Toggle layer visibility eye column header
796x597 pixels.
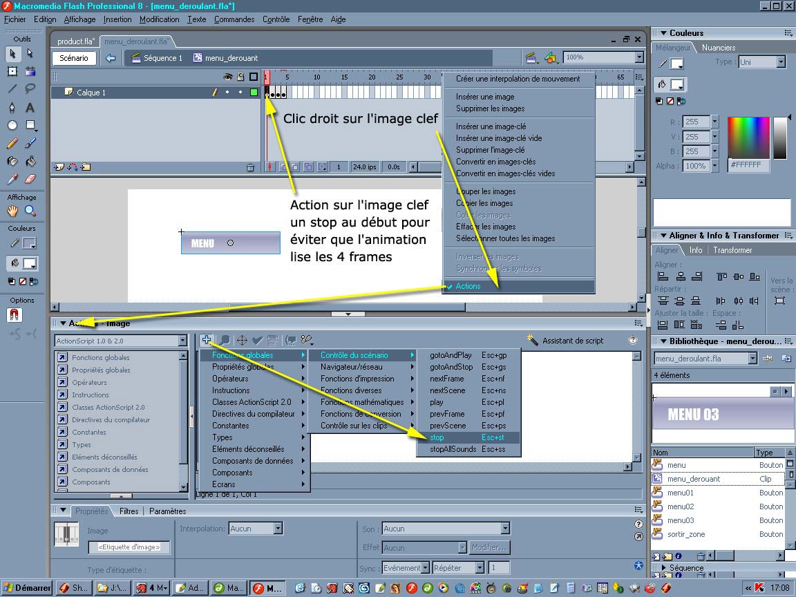coord(228,77)
